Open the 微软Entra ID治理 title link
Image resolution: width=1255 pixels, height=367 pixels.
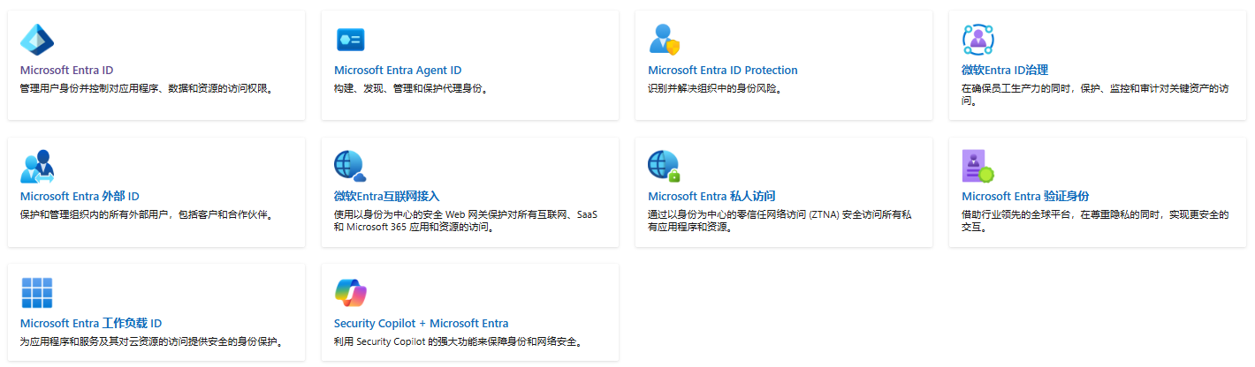point(1005,71)
